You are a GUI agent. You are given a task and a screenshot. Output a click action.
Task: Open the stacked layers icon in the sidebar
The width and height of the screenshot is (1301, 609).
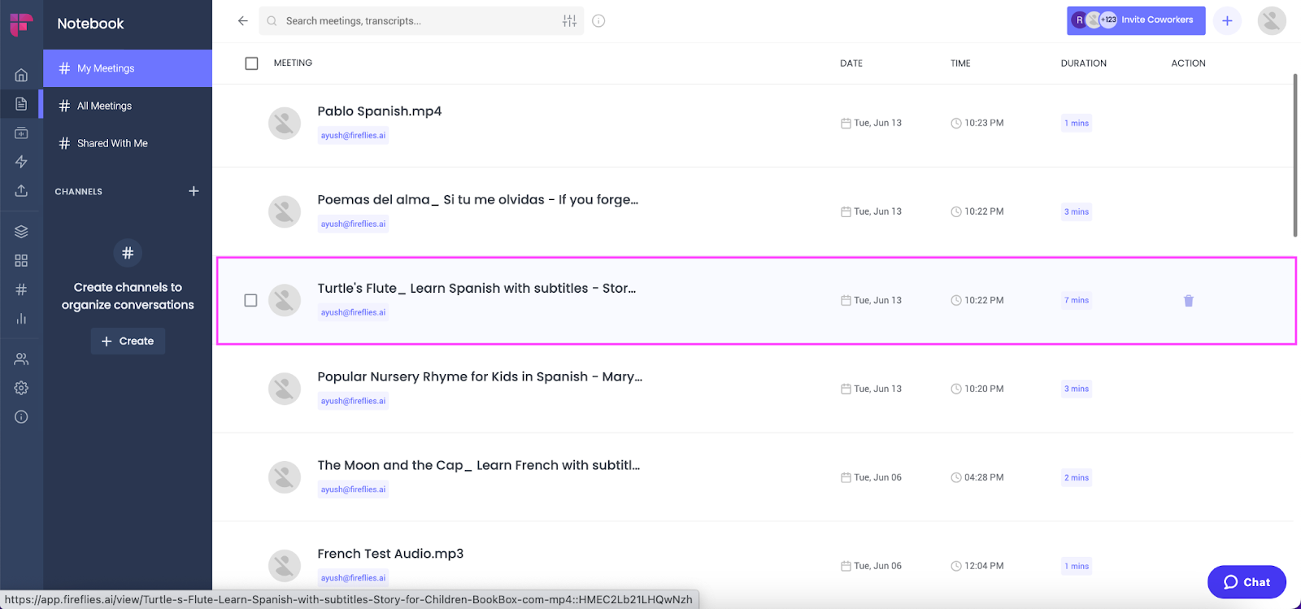21,232
